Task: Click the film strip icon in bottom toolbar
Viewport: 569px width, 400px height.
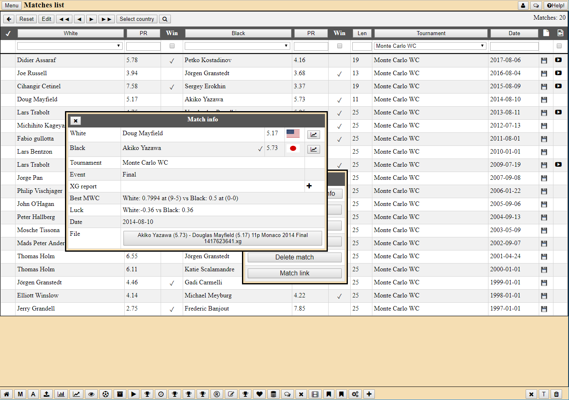Action: [x=315, y=394]
